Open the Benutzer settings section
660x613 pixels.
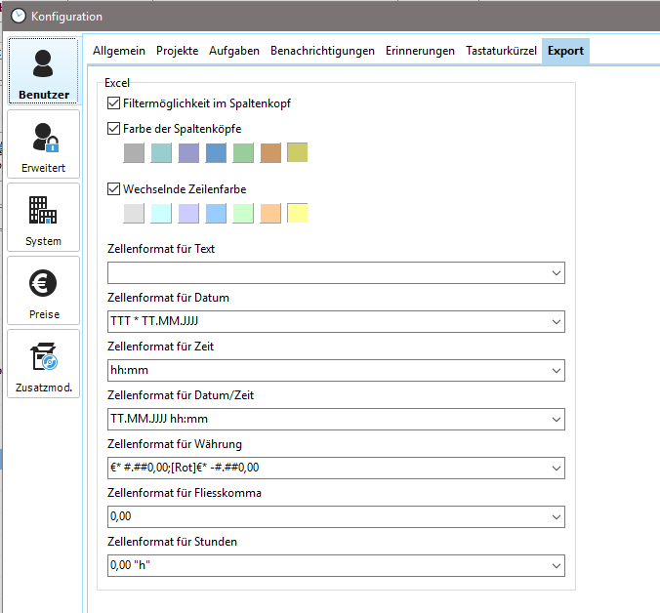tap(43, 72)
